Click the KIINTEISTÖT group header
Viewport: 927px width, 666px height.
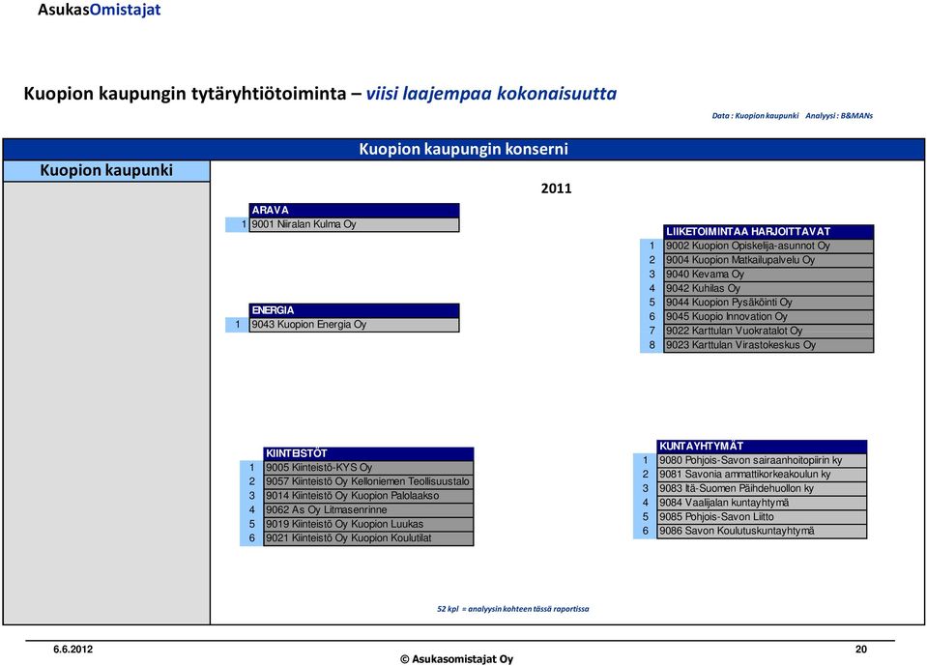[368, 453]
